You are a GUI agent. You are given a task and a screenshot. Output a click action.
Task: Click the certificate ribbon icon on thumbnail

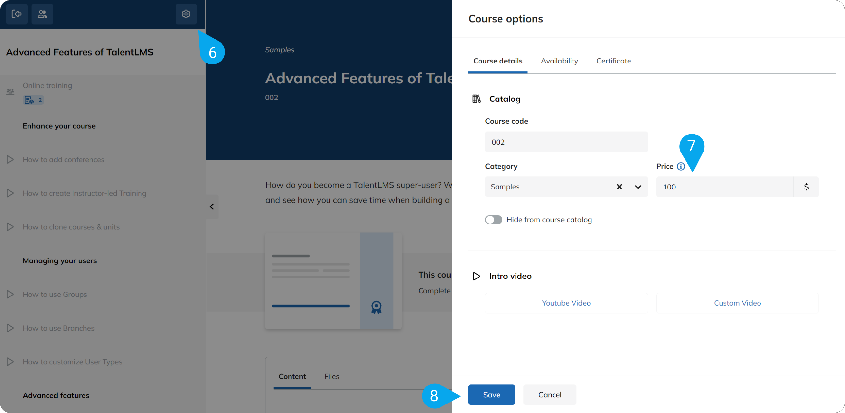click(x=376, y=307)
